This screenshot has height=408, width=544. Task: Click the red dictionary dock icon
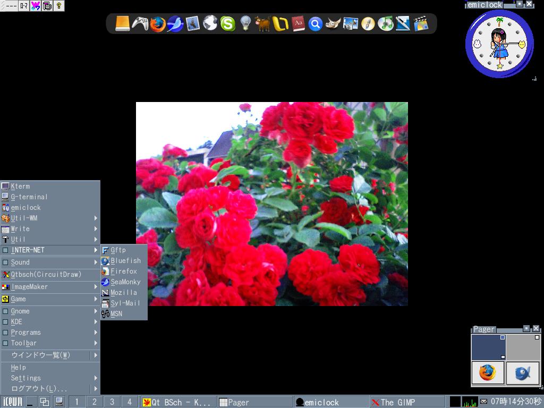298,24
